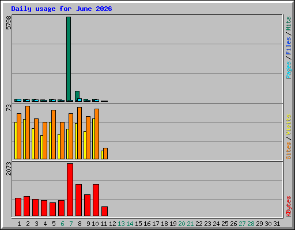Click the orange sites bar for day 7
The image size is (295, 230).
[71, 136]
